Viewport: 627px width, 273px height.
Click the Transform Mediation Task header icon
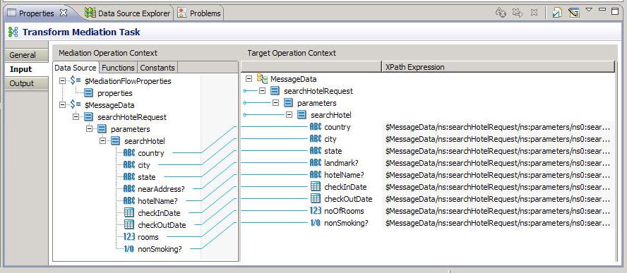13,32
